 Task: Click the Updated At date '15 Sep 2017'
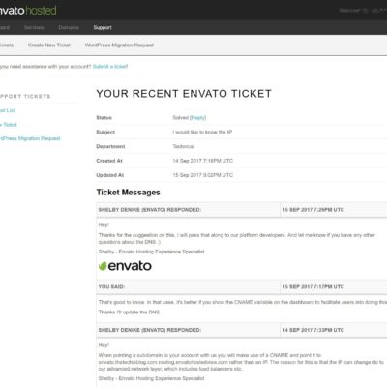point(187,175)
